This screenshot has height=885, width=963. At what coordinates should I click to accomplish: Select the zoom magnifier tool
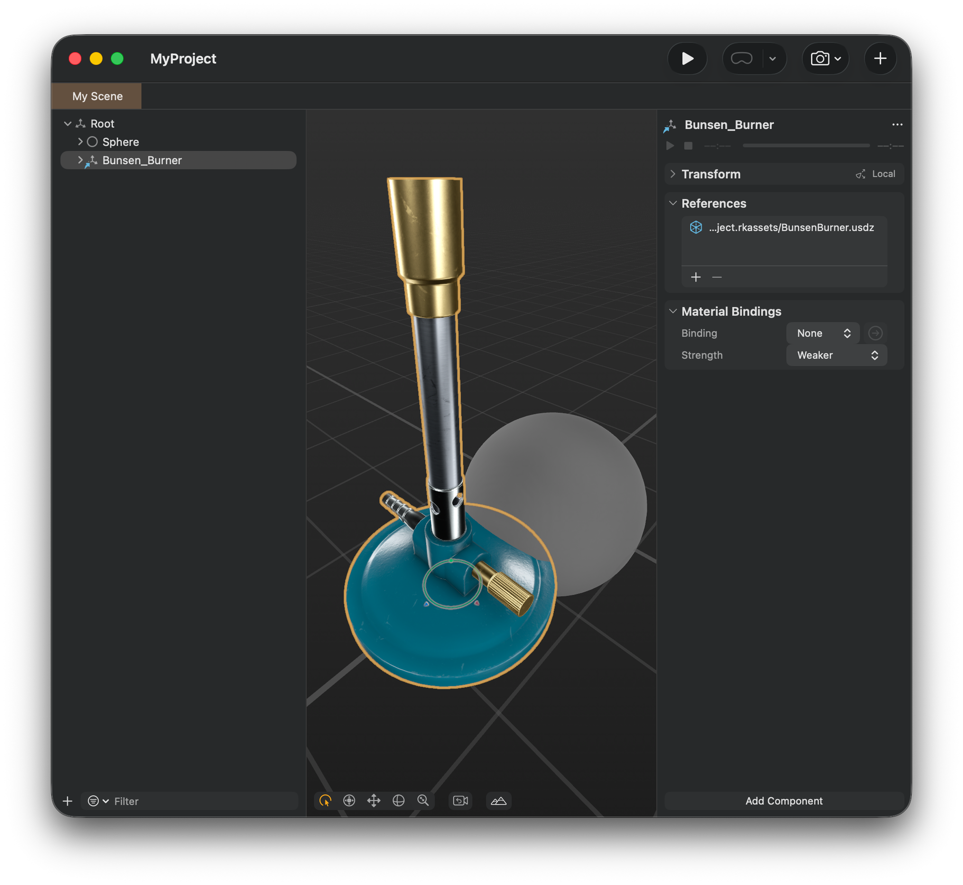coord(423,801)
